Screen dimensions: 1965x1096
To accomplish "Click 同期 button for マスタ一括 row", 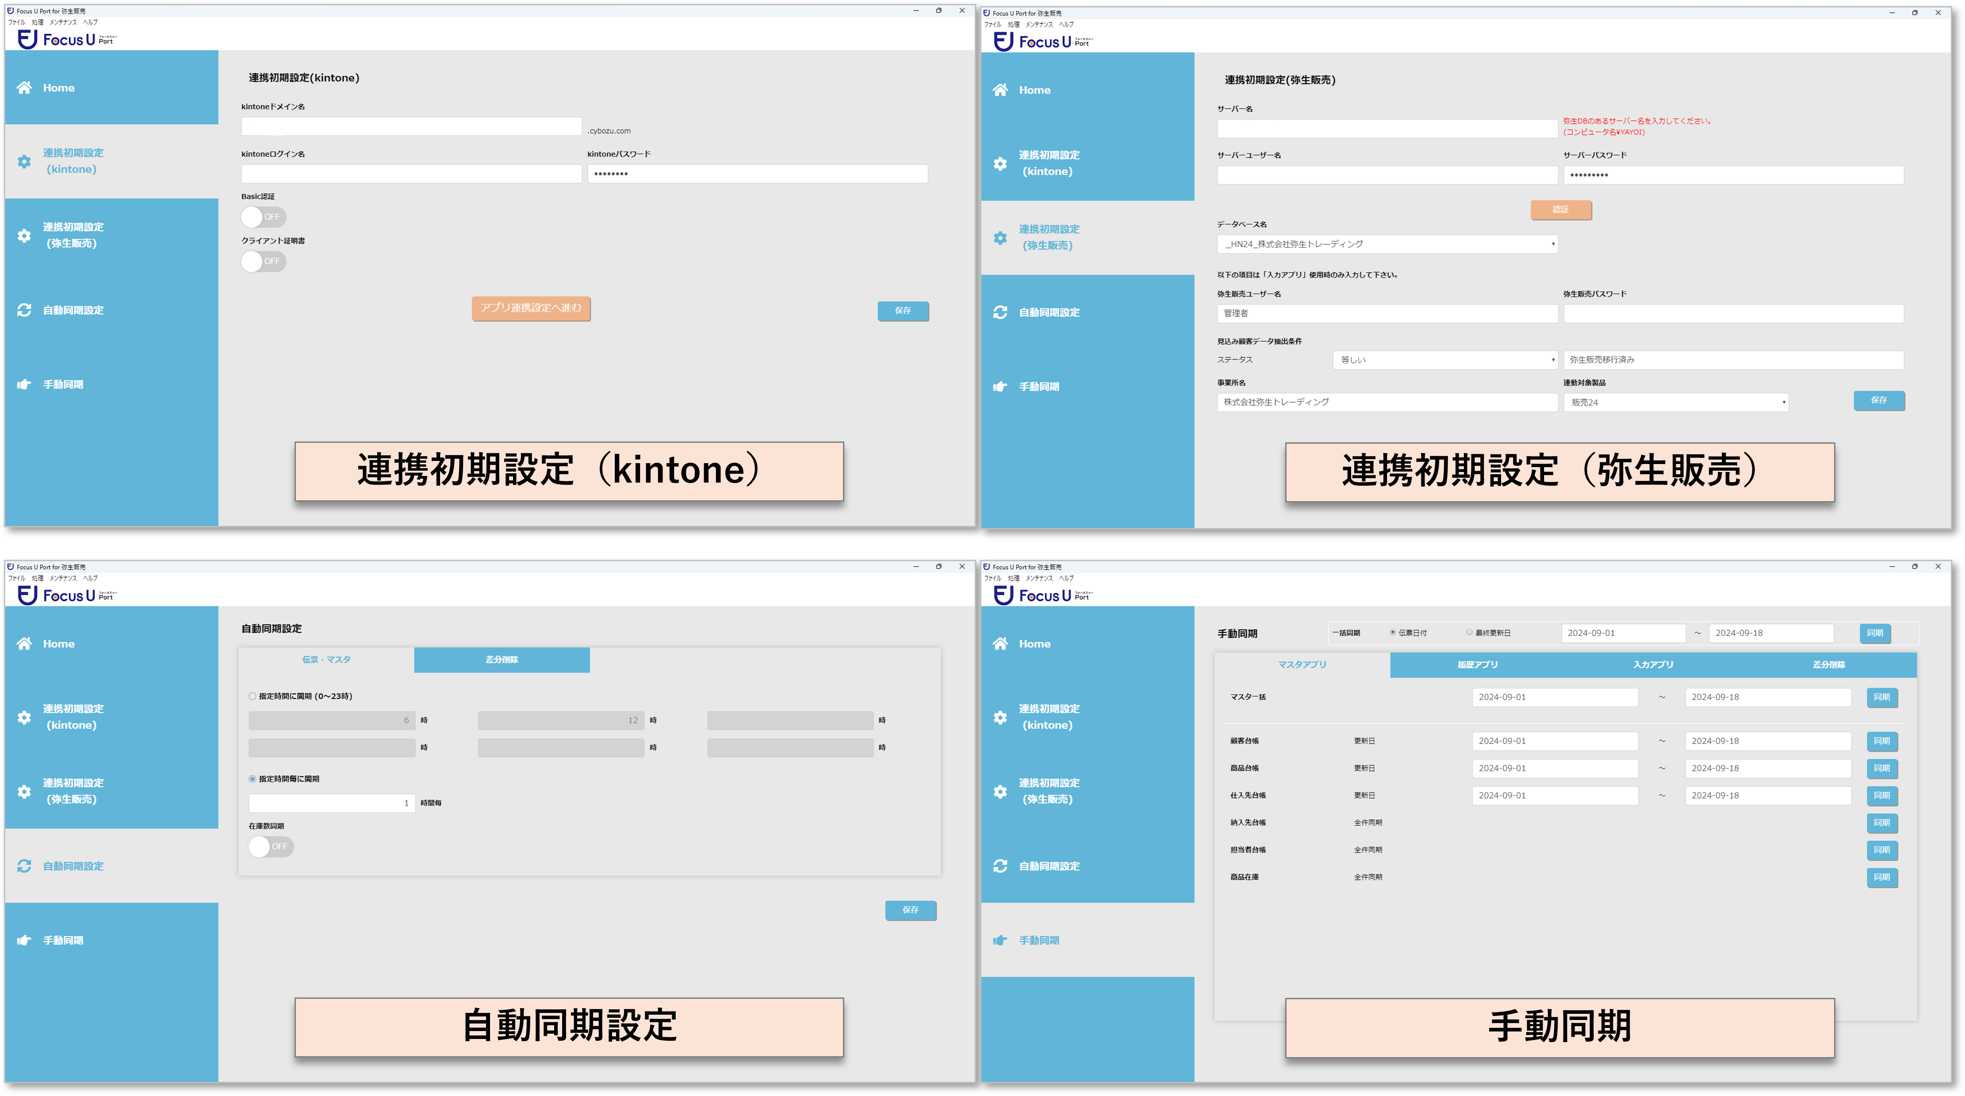I will [1882, 696].
